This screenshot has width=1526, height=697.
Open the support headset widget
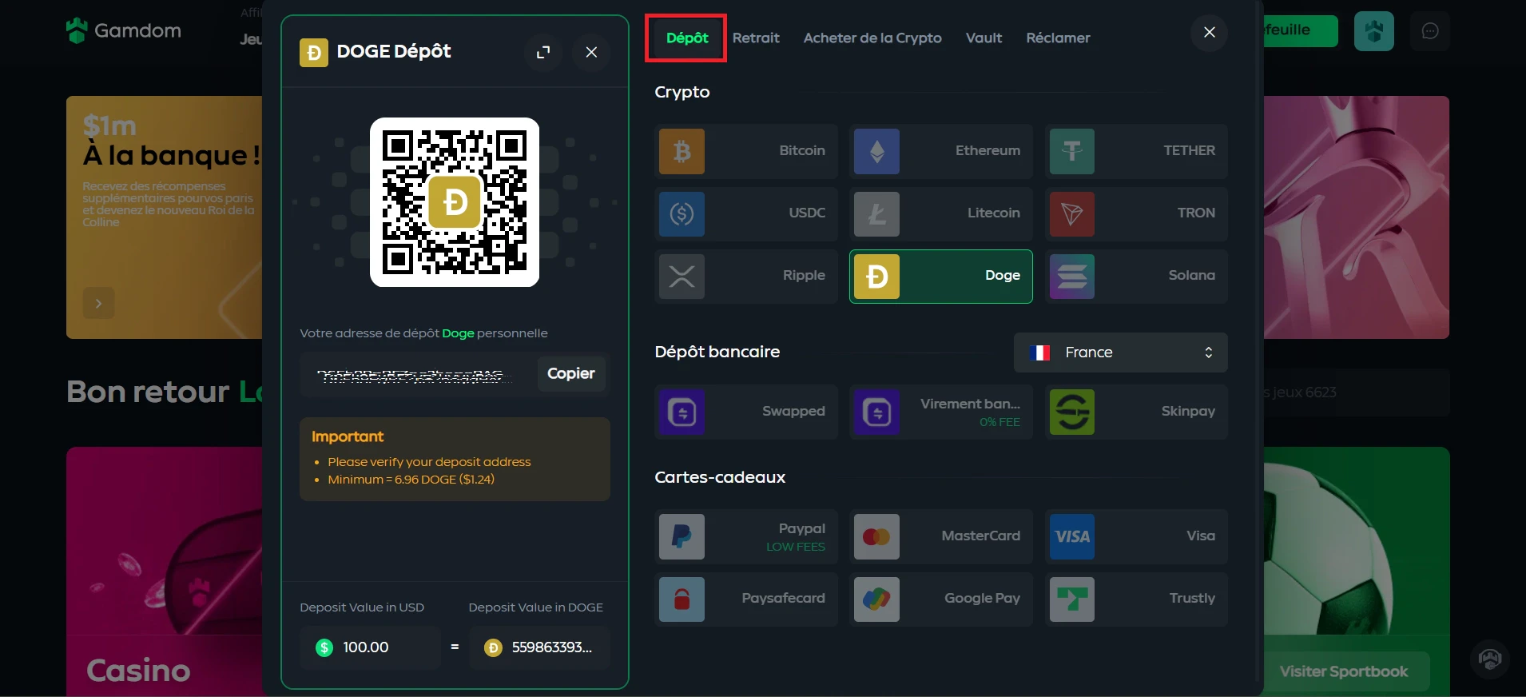[x=1490, y=659]
